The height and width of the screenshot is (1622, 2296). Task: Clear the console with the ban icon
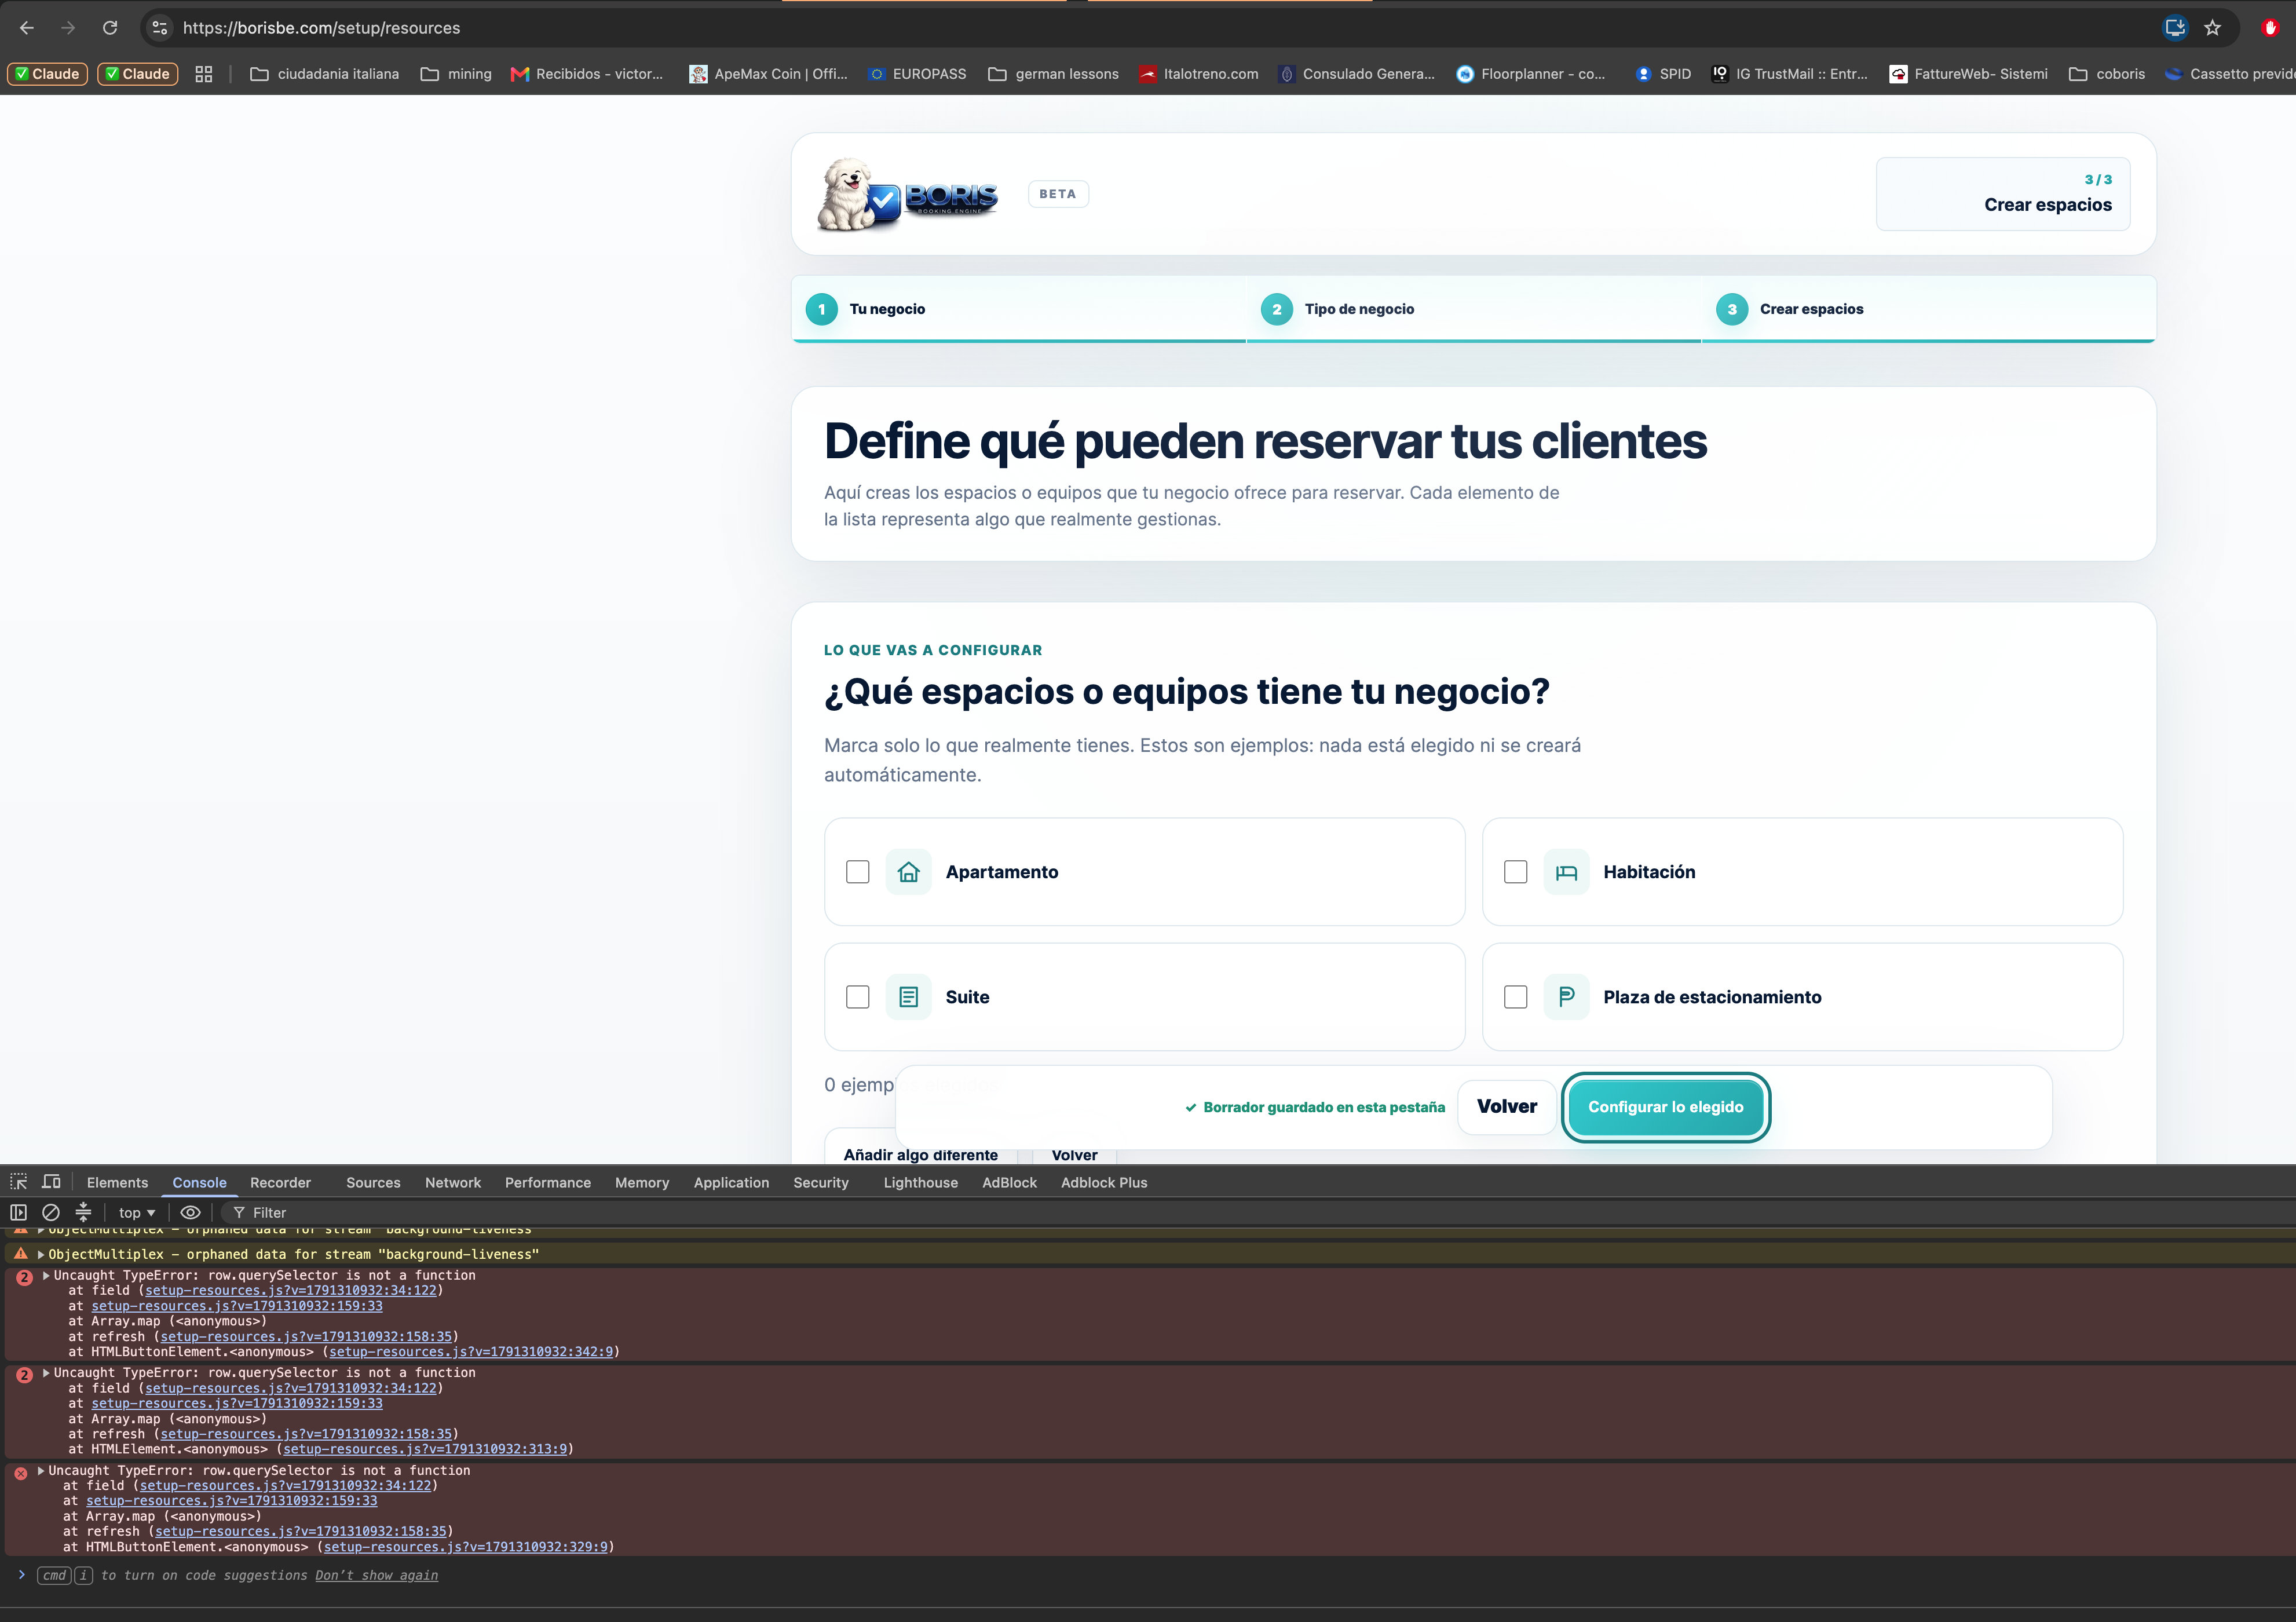click(51, 1212)
